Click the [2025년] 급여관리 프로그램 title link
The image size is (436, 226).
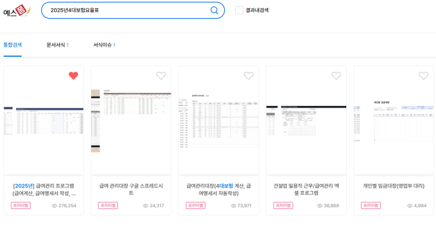coord(43,189)
